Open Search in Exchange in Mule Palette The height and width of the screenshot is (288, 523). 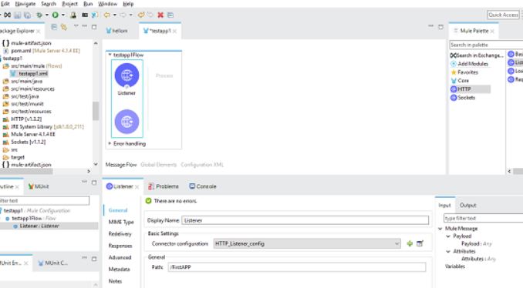[x=477, y=55]
